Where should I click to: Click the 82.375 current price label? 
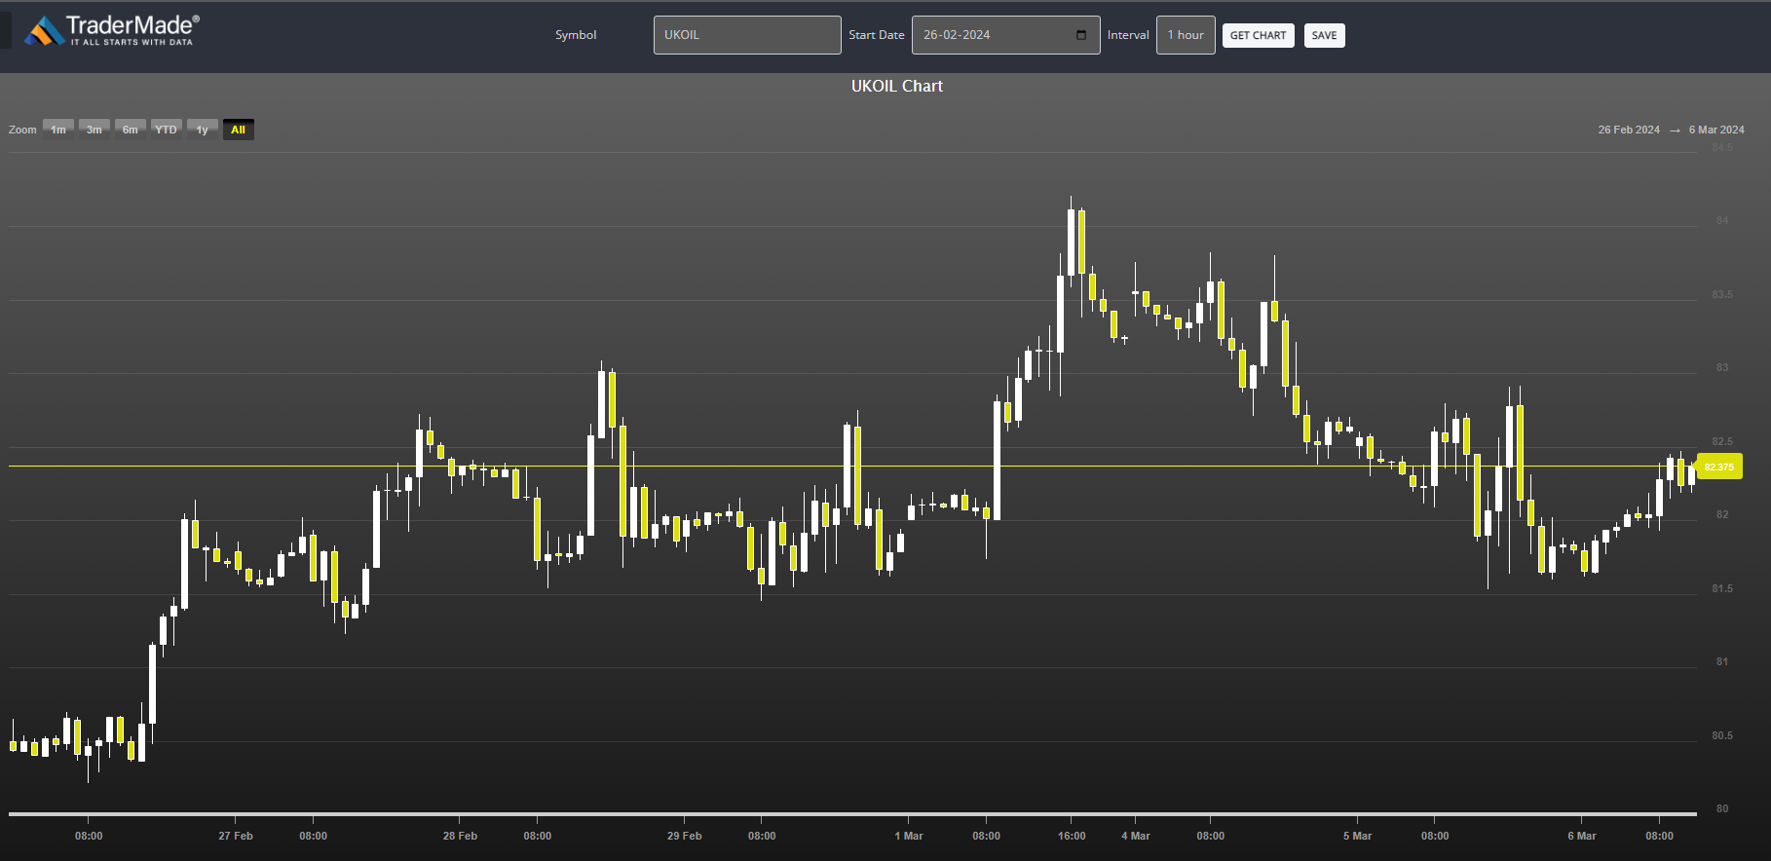click(1719, 467)
